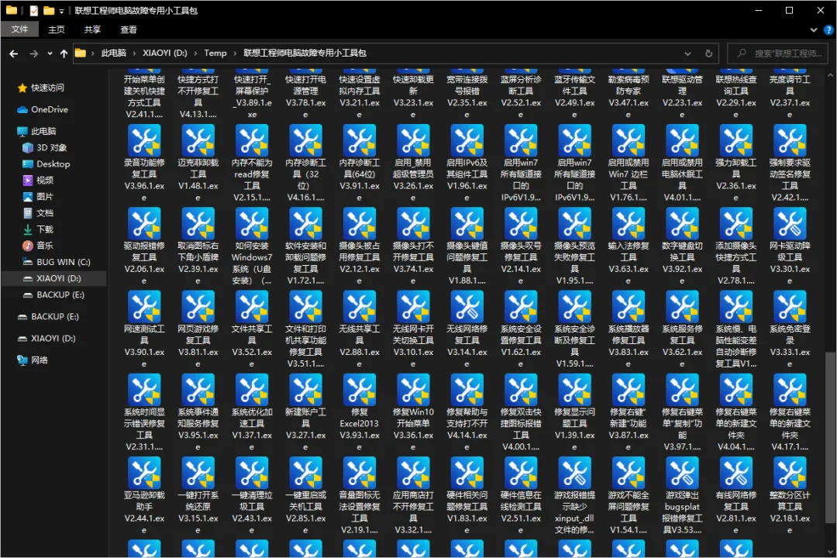Viewport: 837px width, 558px height.
Task: Open the 文件 menu
Action: pyautogui.click(x=19, y=29)
